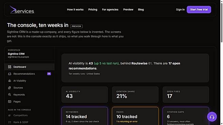223x125 pixels.
Task: Open the Pages 10 tracked card
Action: [135, 116]
